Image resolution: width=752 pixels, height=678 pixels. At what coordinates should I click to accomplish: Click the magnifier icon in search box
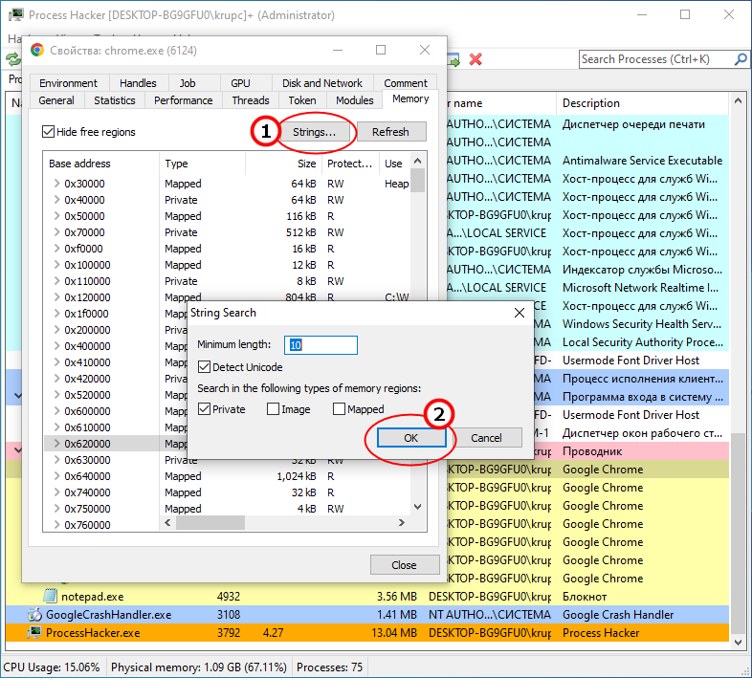coord(741,59)
